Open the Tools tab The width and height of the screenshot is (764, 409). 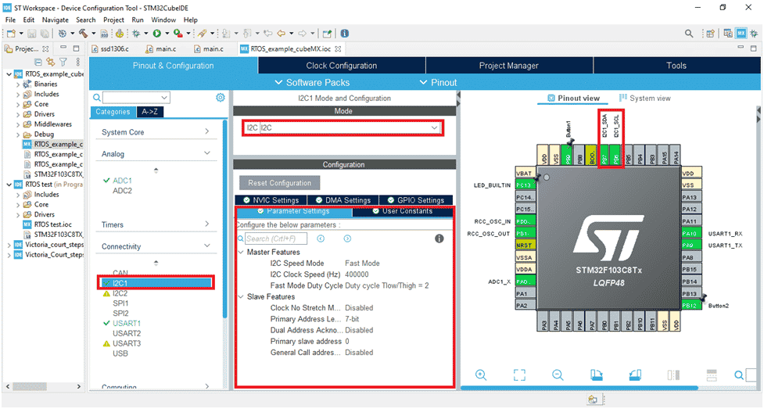(676, 66)
